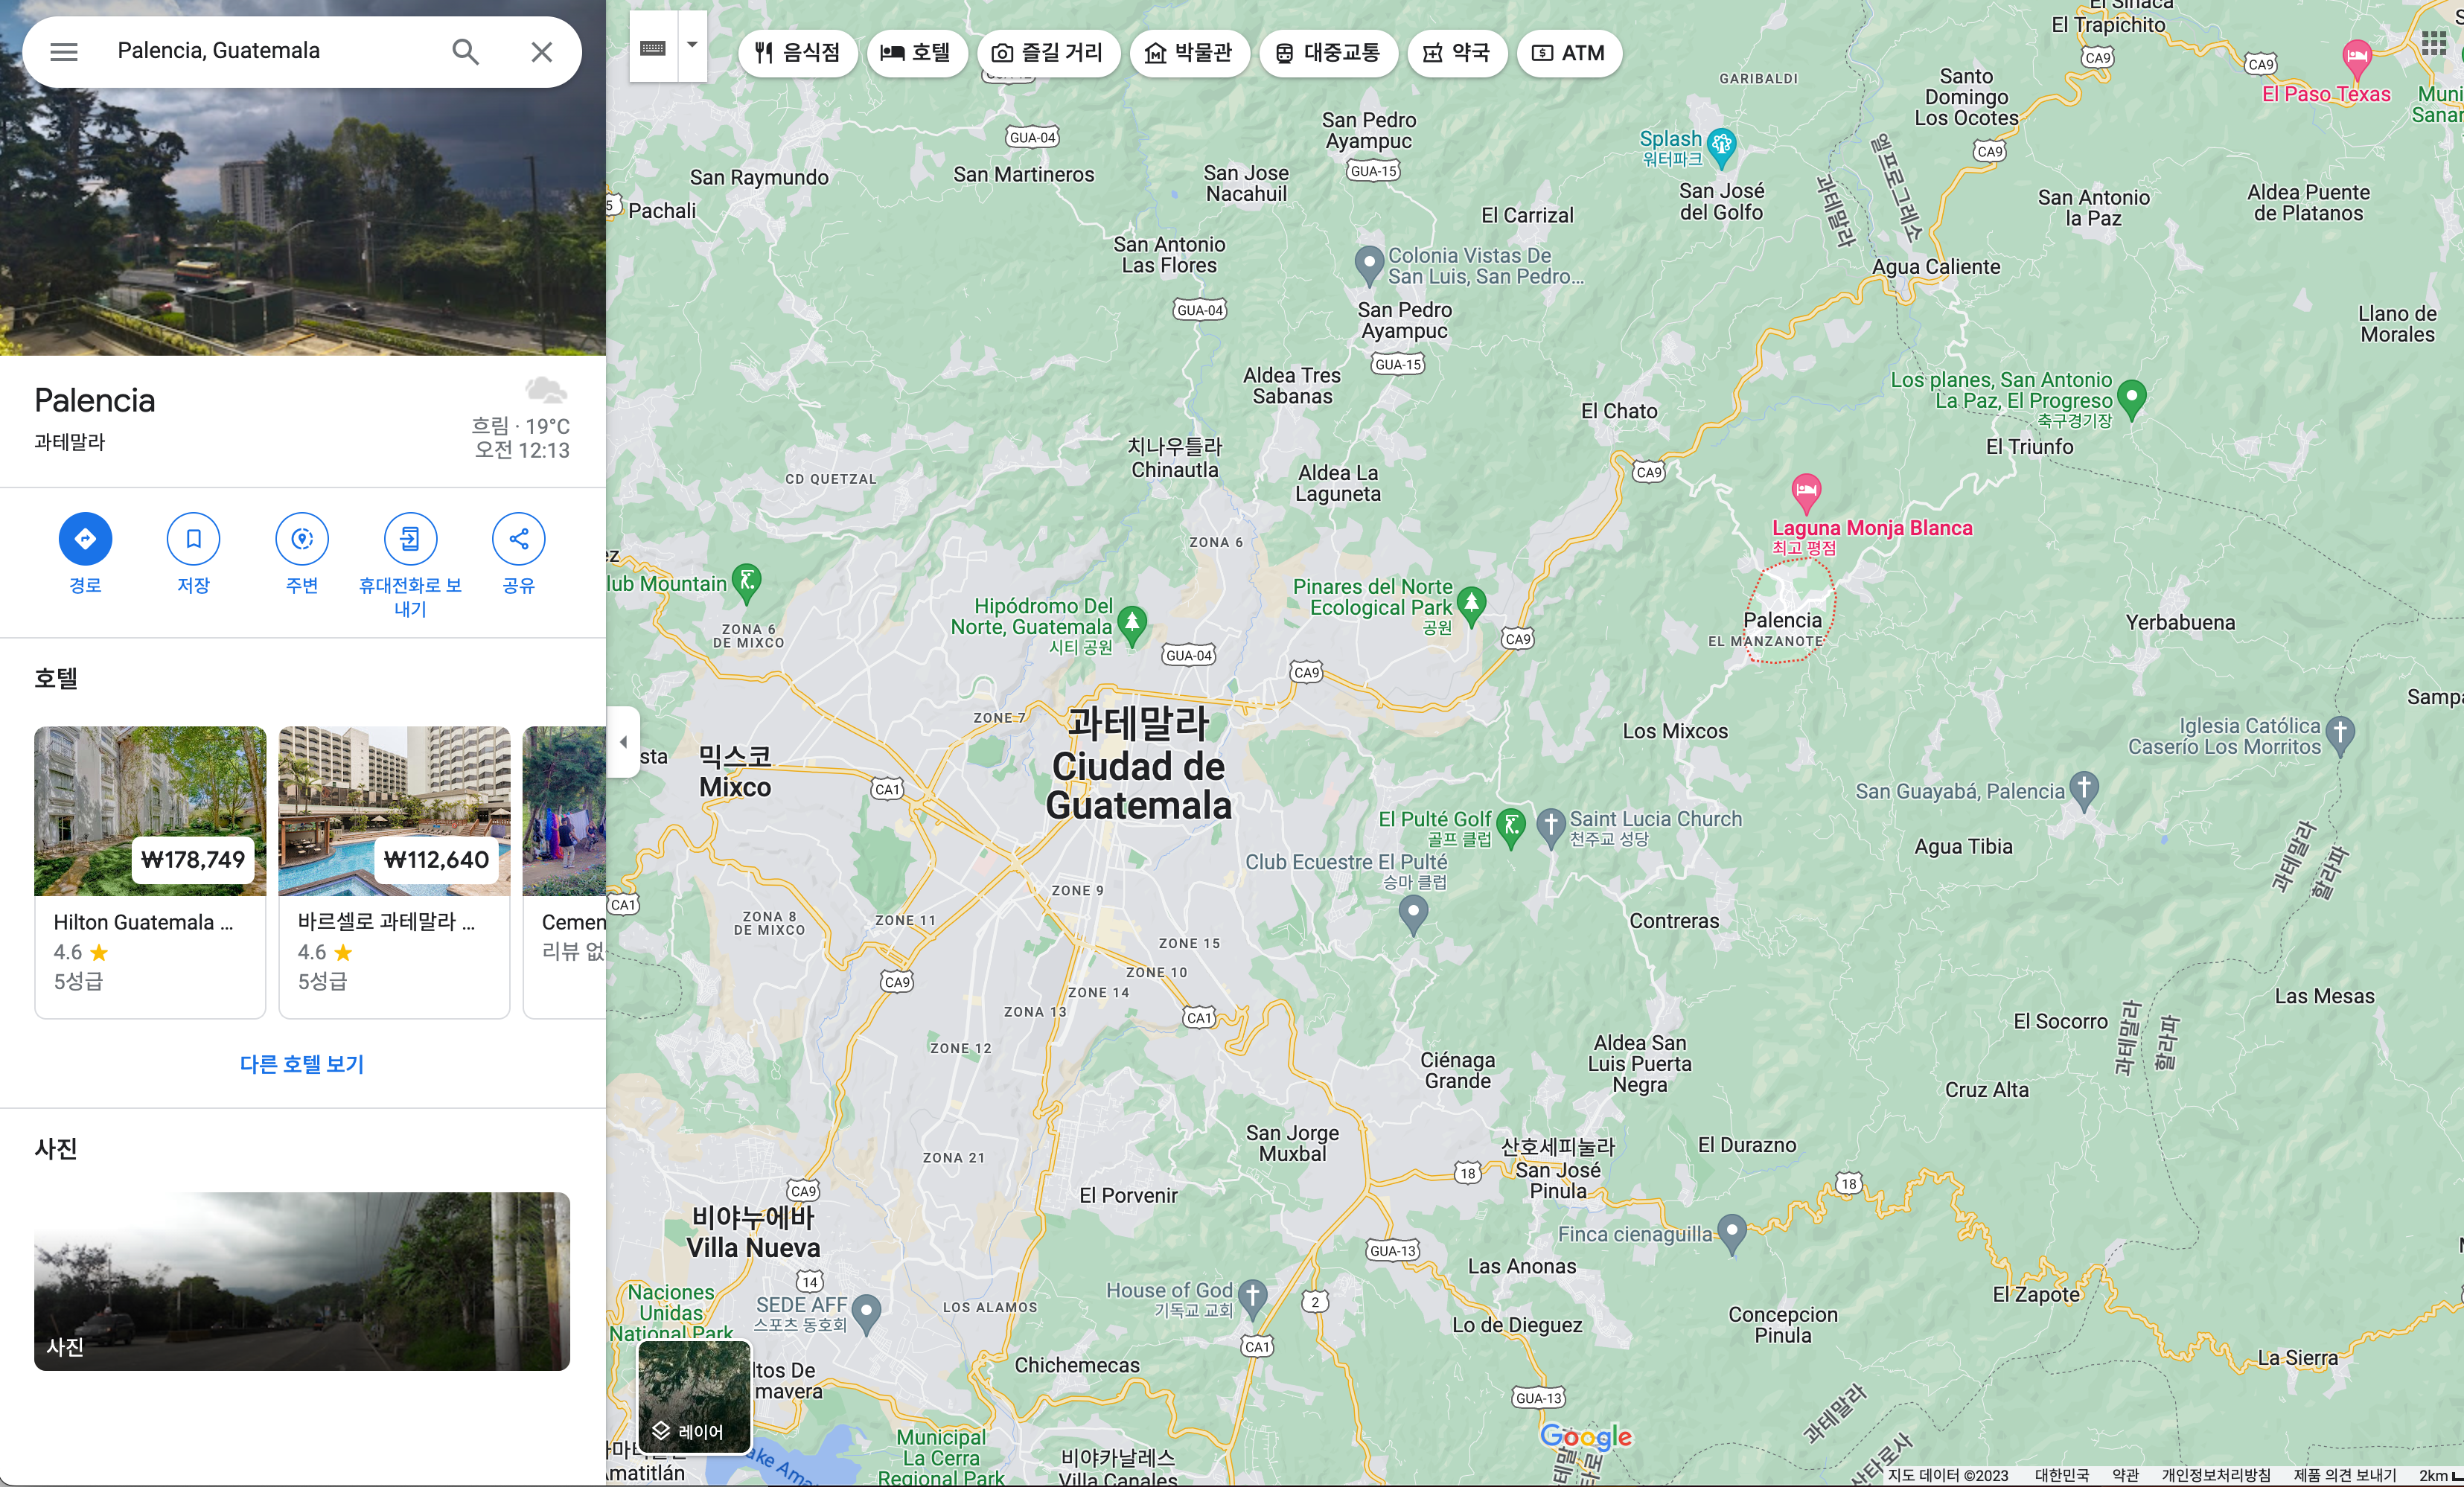Click the send to phone icon
Image resolution: width=2464 pixels, height=1487 pixels.
(x=410, y=539)
